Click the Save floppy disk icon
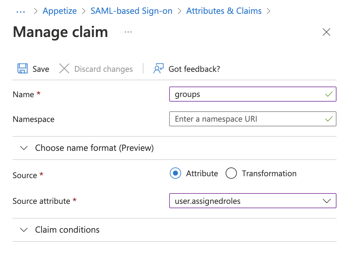Screen dimensions: 344x254 click(x=22, y=69)
